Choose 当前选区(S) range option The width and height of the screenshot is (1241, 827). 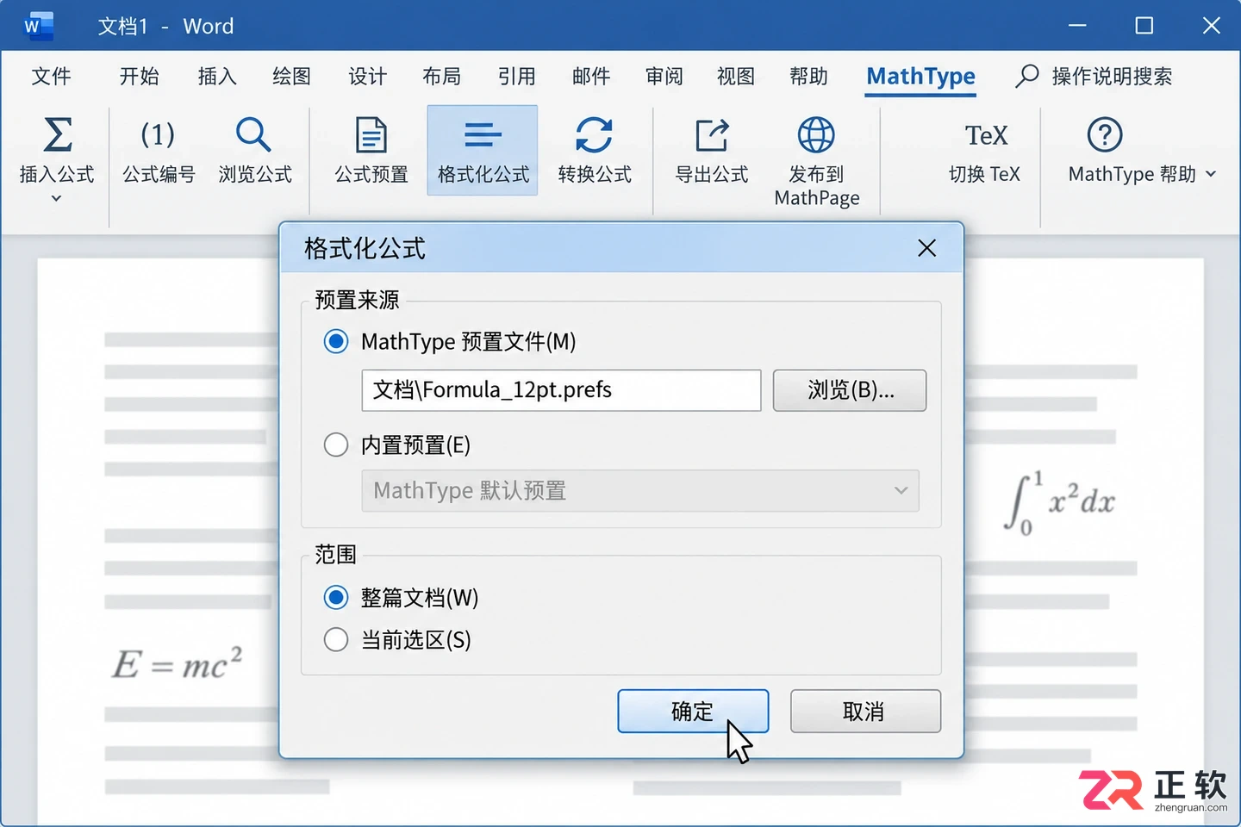pyautogui.click(x=336, y=640)
